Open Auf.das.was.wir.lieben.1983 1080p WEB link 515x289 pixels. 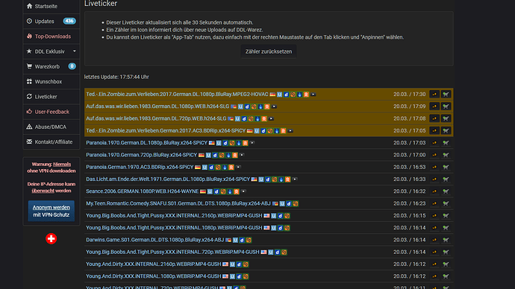point(157,107)
